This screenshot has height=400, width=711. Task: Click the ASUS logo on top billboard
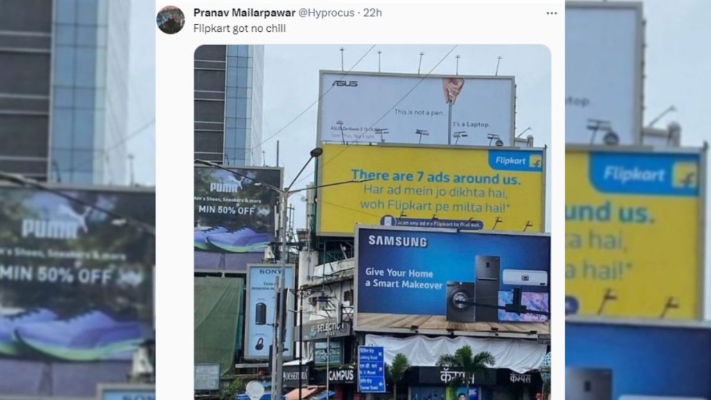click(x=344, y=83)
